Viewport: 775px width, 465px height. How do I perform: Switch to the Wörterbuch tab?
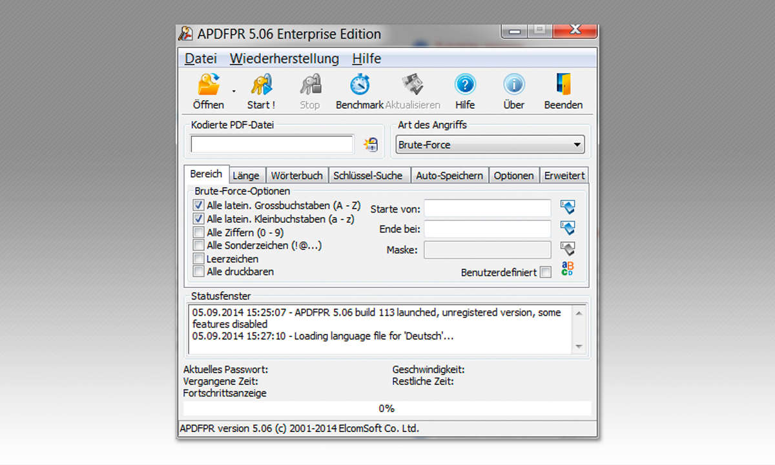296,176
